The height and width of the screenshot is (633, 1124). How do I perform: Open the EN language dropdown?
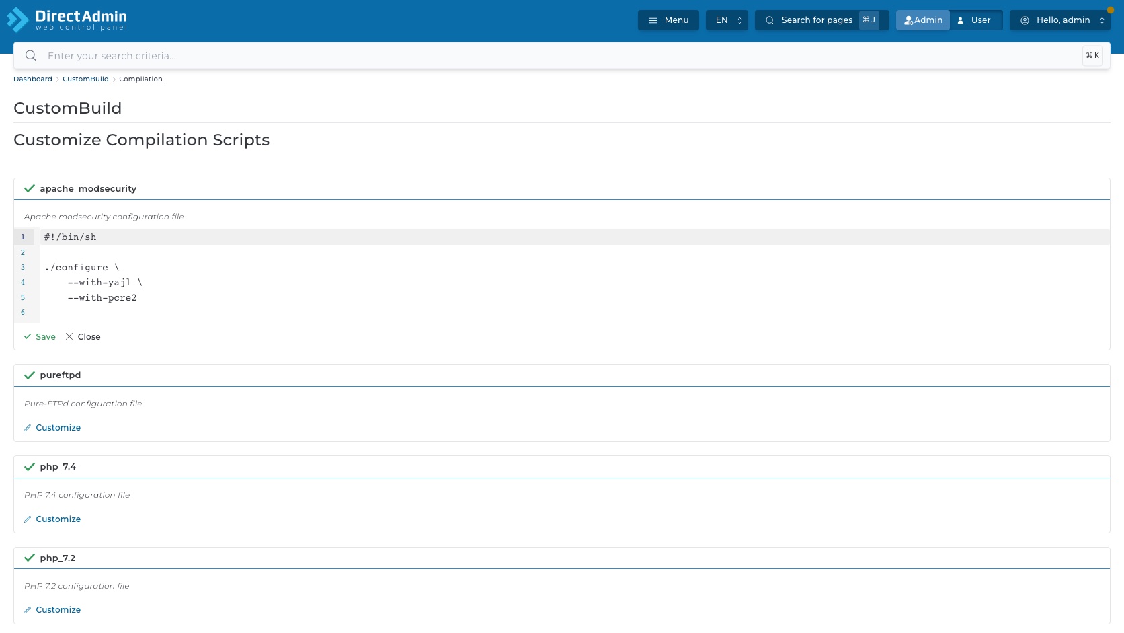point(727,20)
